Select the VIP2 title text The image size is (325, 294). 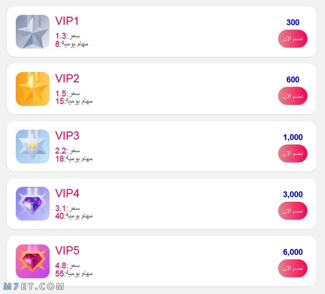point(67,78)
